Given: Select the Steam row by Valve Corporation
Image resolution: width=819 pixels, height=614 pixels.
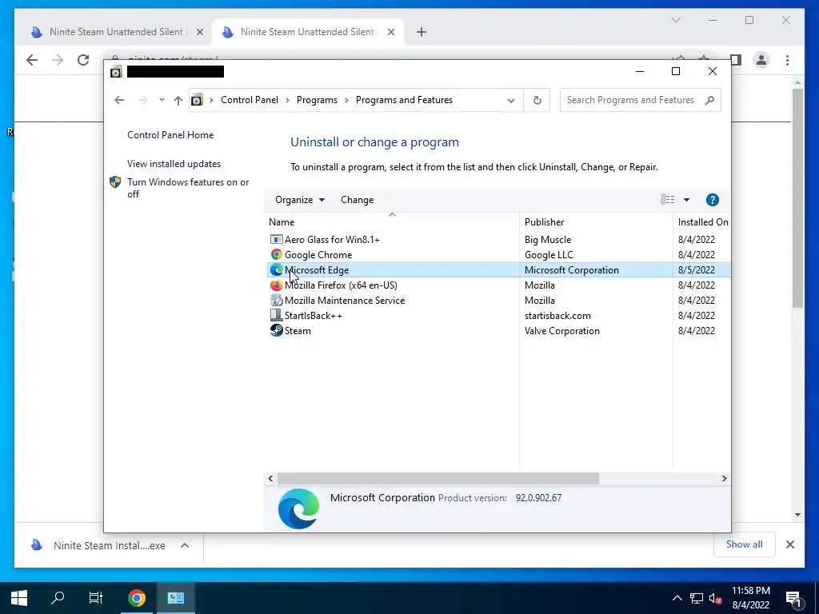Looking at the screenshot, I should [x=497, y=330].
